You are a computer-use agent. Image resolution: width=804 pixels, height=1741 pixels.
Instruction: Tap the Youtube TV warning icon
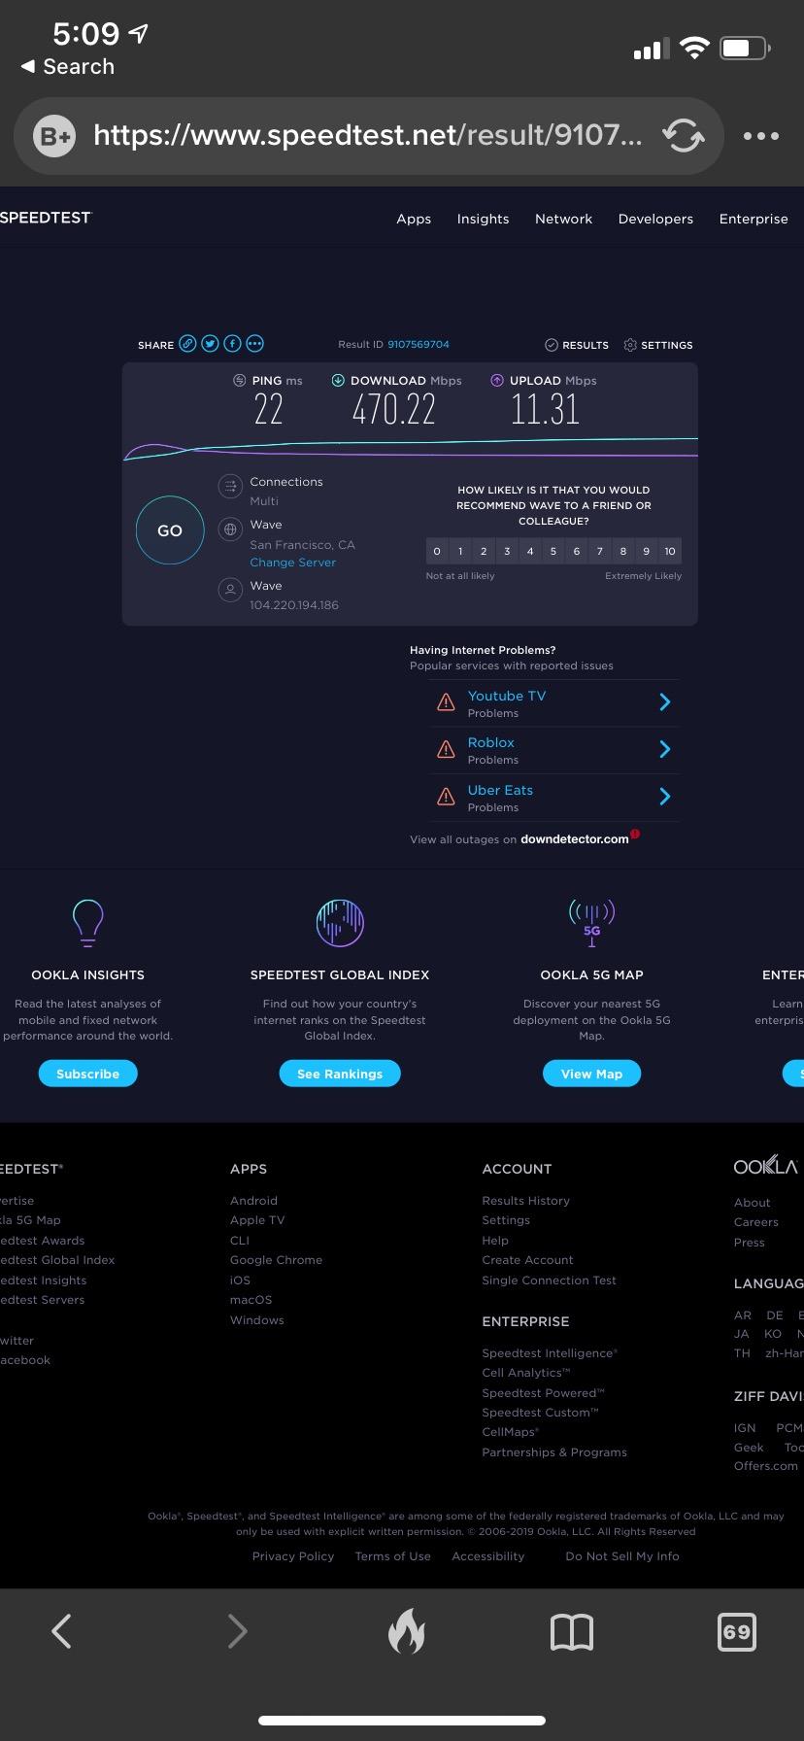[446, 702]
